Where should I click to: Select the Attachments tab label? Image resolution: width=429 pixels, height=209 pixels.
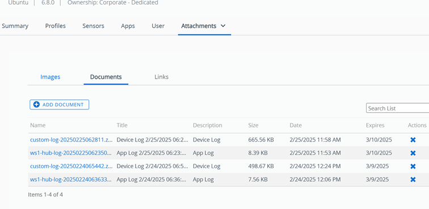[x=199, y=26]
